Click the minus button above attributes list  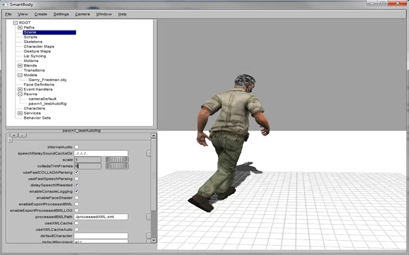(22, 136)
